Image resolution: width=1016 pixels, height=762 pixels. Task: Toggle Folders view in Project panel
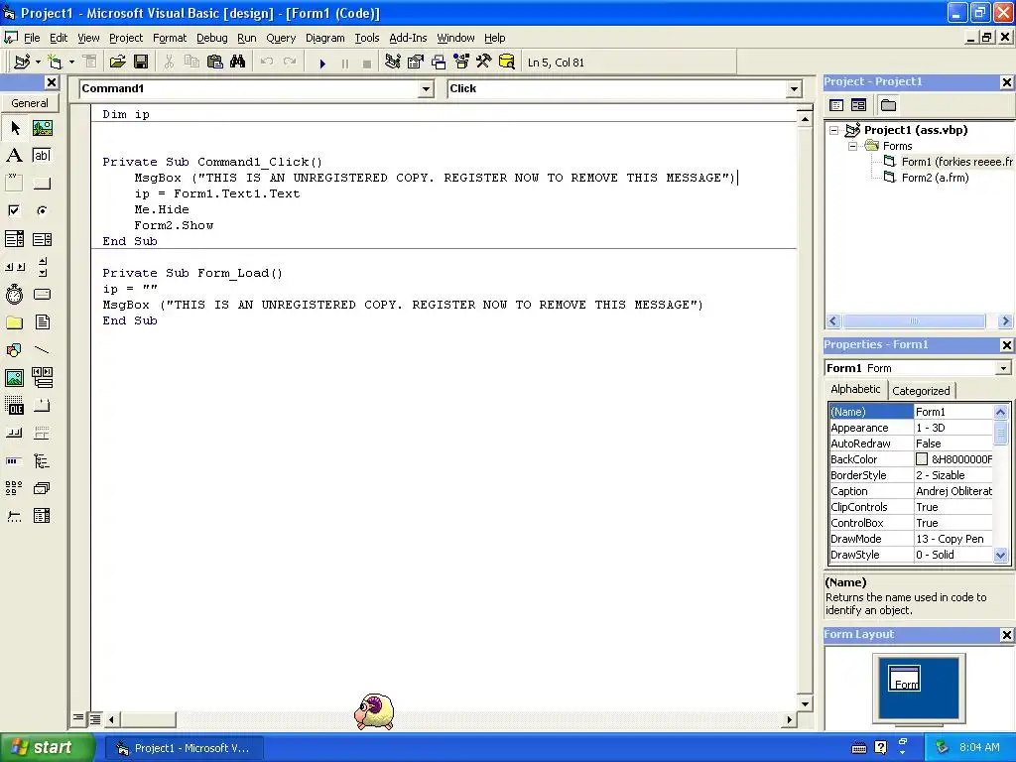(x=888, y=105)
